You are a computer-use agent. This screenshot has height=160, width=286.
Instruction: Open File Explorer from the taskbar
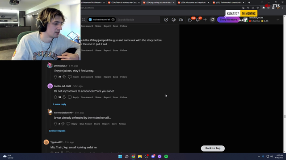[140, 156]
